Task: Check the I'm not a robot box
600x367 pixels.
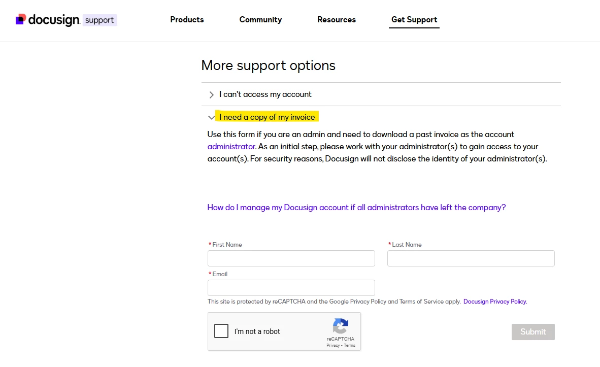Action: click(x=221, y=331)
